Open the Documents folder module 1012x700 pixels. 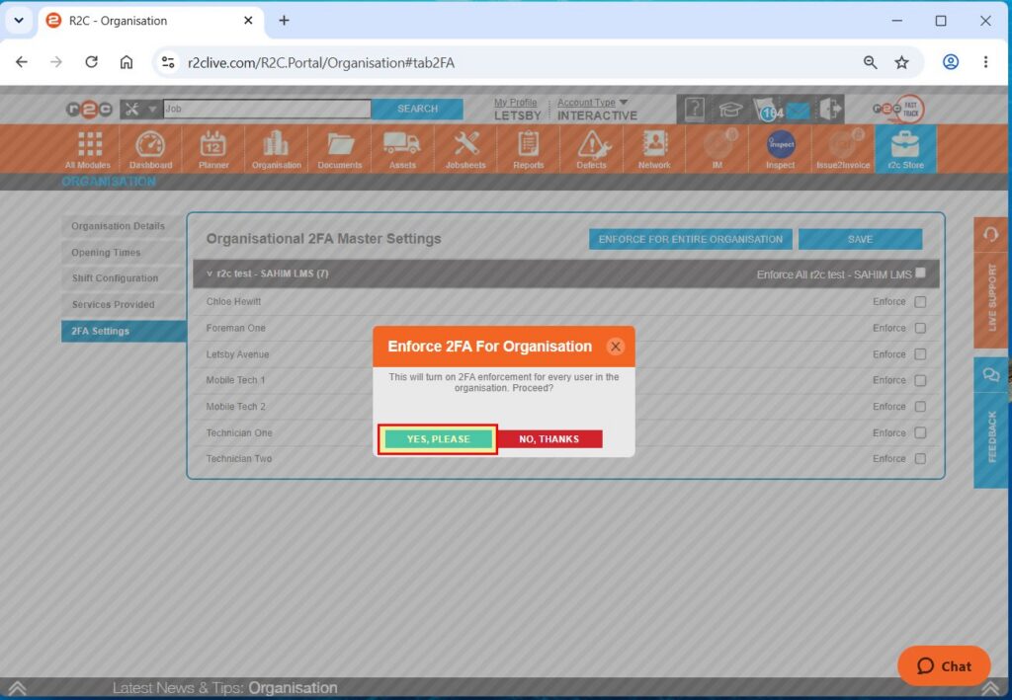coord(340,149)
